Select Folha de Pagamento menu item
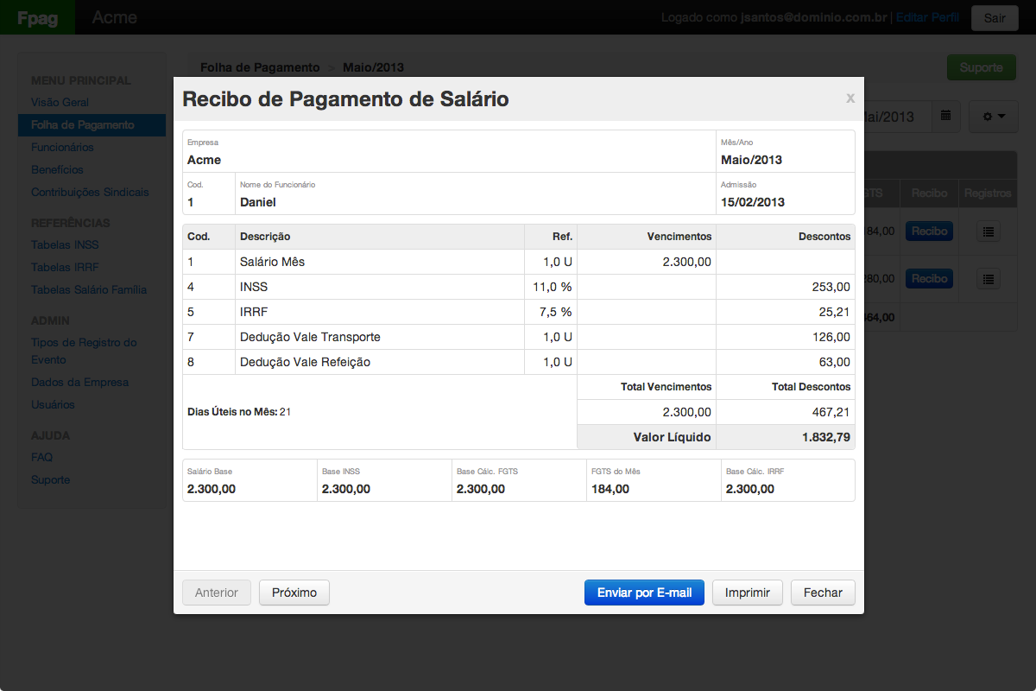 [92, 124]
